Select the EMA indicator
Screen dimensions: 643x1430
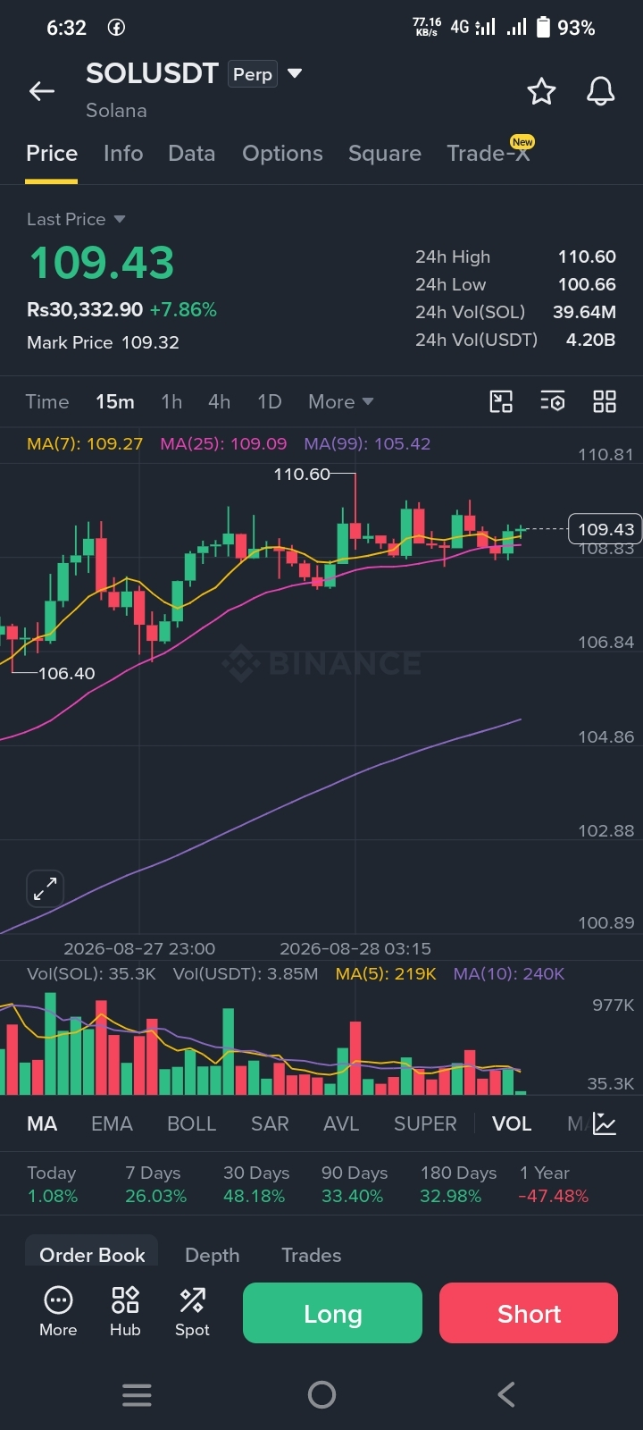(x=112, y=1124)
